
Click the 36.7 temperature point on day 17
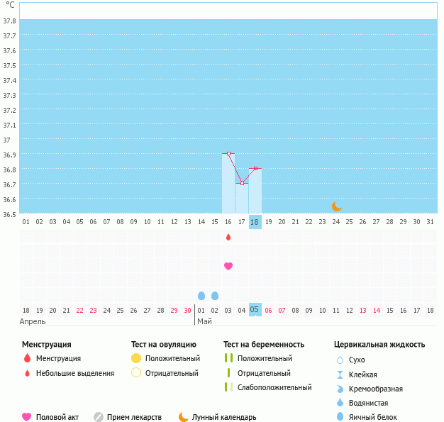[242, 183]
